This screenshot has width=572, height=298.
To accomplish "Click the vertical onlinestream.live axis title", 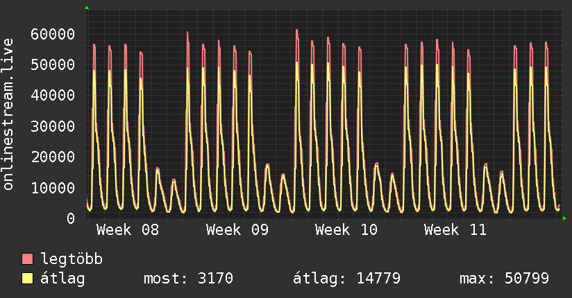I will click(9, 114).
